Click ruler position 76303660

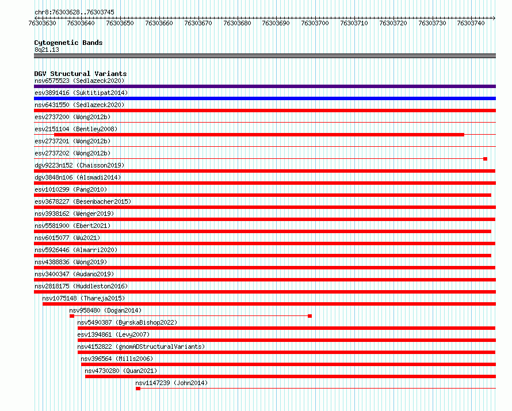click(159, 23)
